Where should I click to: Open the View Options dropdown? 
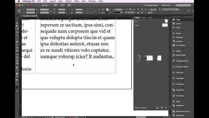tap(56, 5)
